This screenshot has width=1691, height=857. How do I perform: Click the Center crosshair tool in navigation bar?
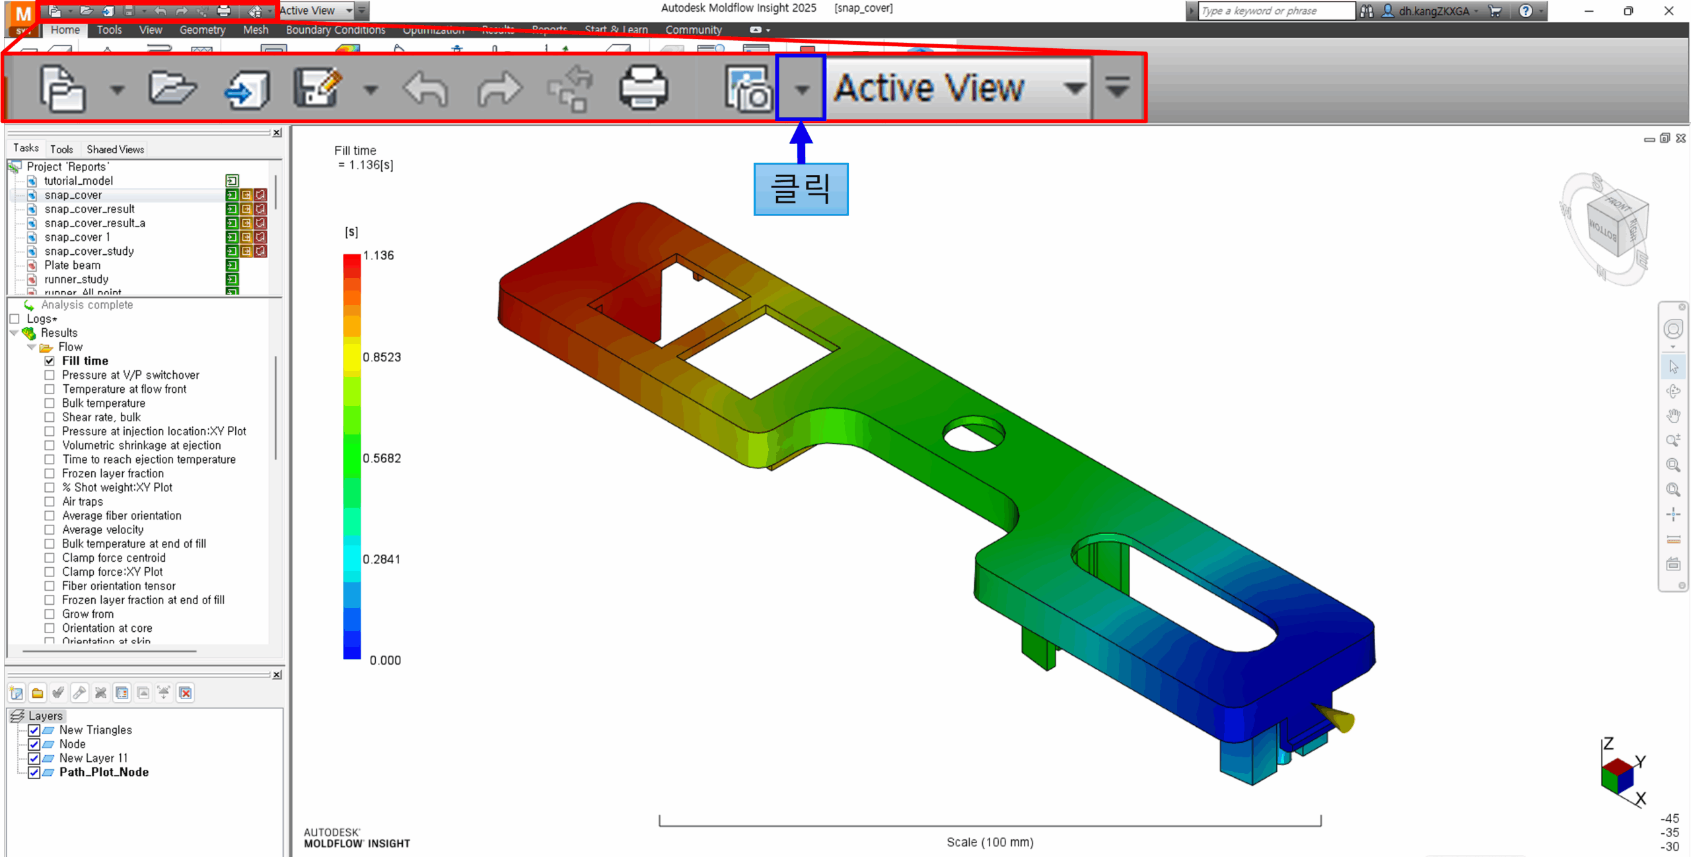pos(1673,514)
